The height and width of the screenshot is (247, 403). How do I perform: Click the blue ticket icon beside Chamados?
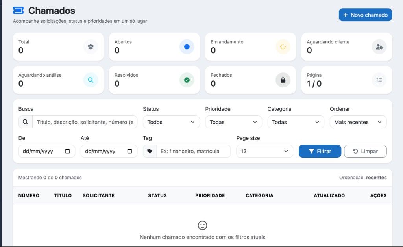tap(18, 11)
